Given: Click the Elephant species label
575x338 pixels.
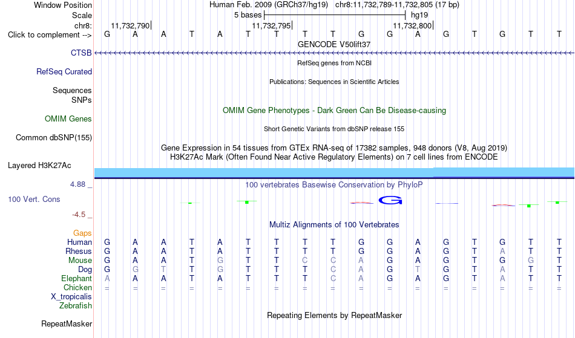Looking at the screenshot, I should (77, 278).
